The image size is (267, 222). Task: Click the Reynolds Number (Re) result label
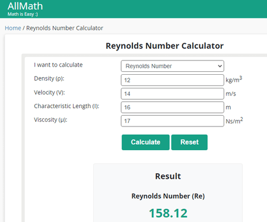pyautogui.click(x=168, y=196)
